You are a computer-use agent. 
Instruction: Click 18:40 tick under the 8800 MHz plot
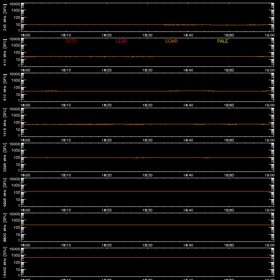tap(188, 245)
